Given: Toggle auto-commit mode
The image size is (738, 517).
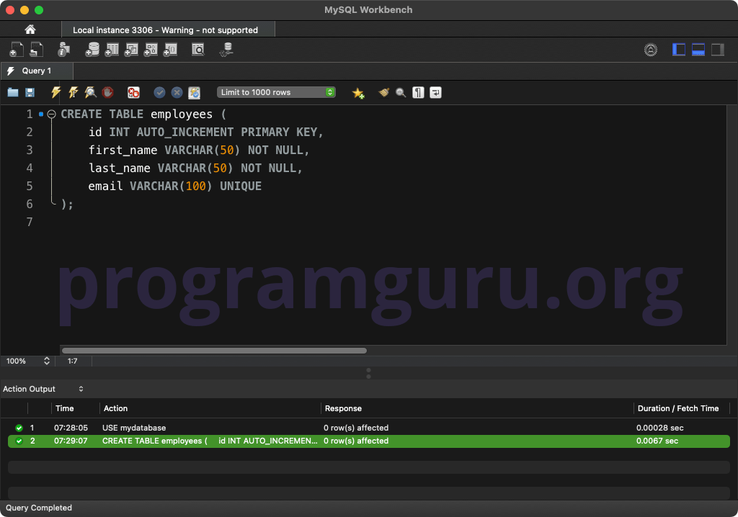Looking at the screenshot, I should point(194,93).
